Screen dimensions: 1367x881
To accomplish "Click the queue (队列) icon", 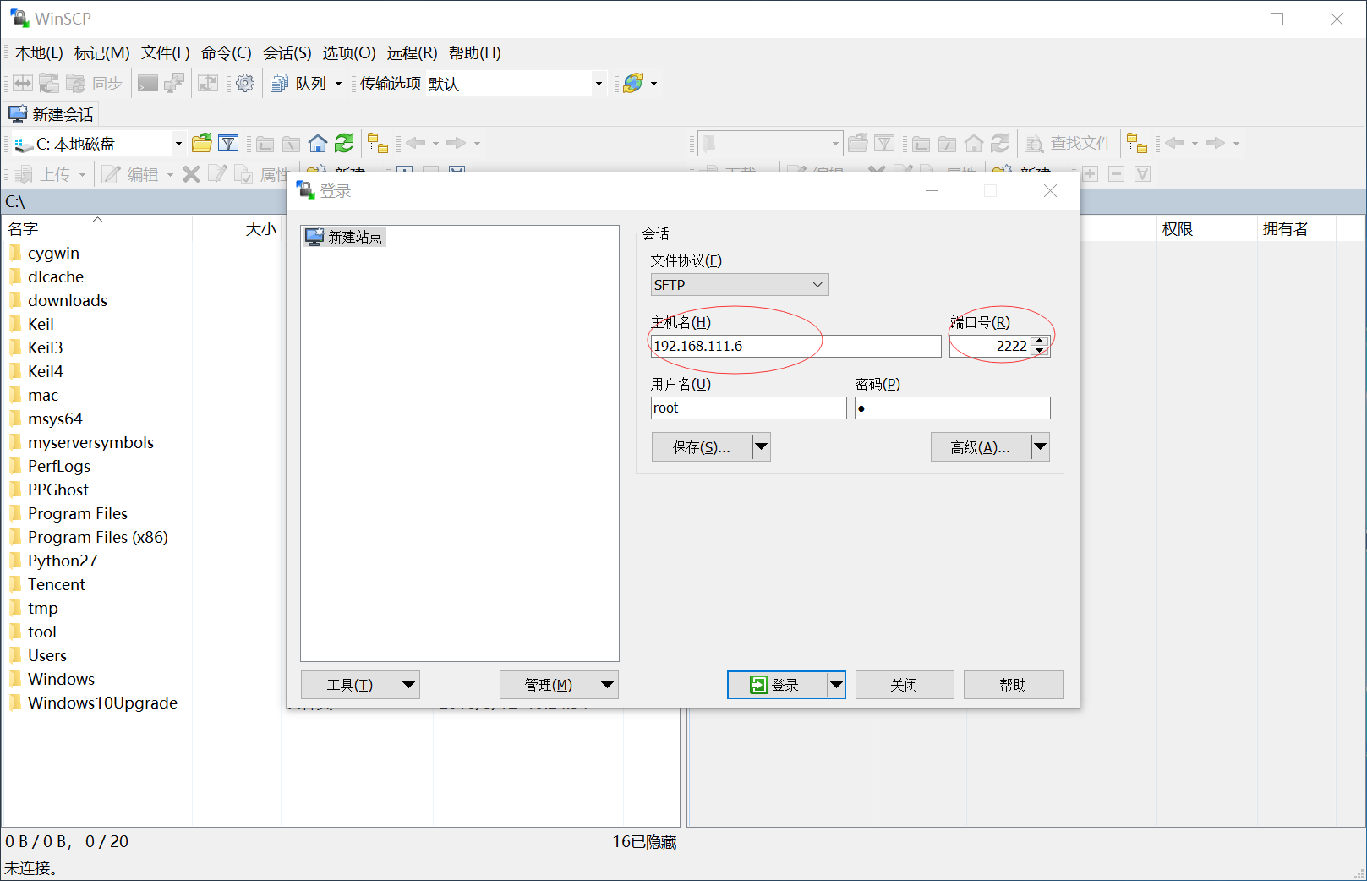I will [279, 83].
